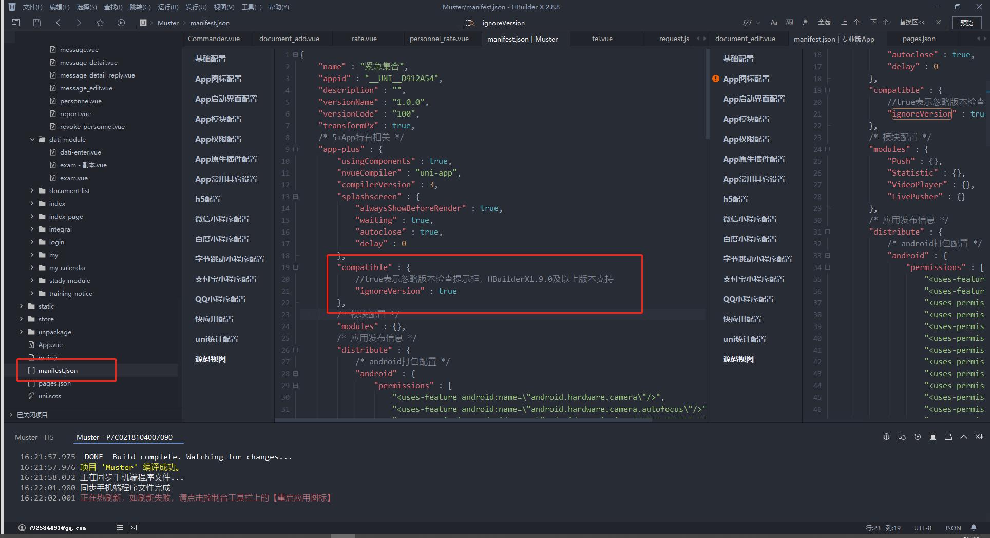Select 微信小程序配置 in the left manifest panel
This screenshot has width=990, height=538.
(222, 219)
